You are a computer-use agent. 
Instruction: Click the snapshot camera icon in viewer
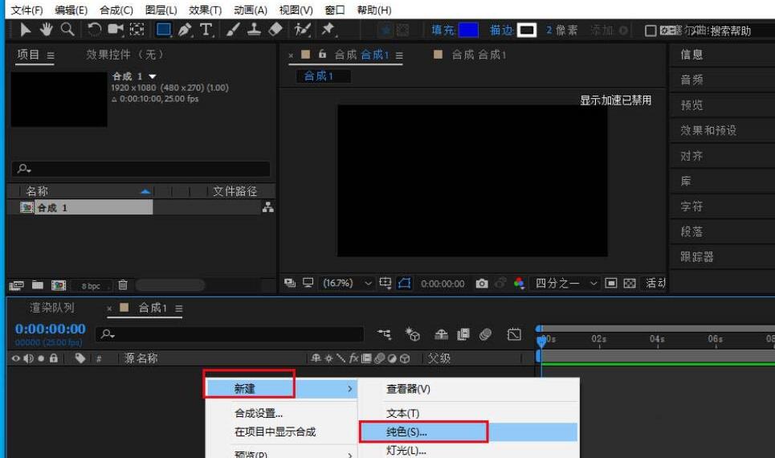481,284
